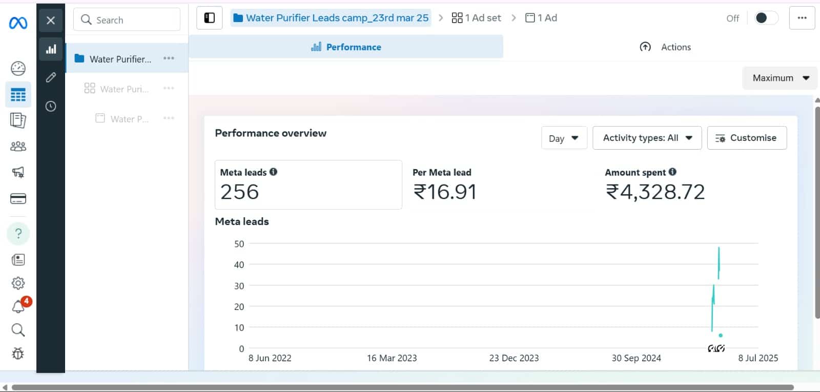The width and height of the screenshot is (820, 392).
Task: Click the Billing card icon
Action: tap(18, 199)
